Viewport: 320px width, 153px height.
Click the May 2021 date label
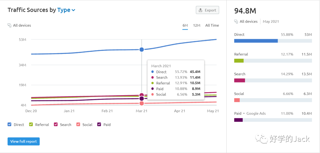(x=271, y=21)
